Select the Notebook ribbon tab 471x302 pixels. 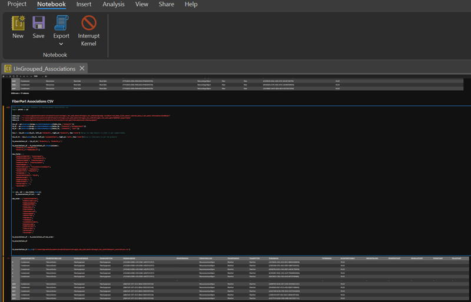click(x=51, y=4)
